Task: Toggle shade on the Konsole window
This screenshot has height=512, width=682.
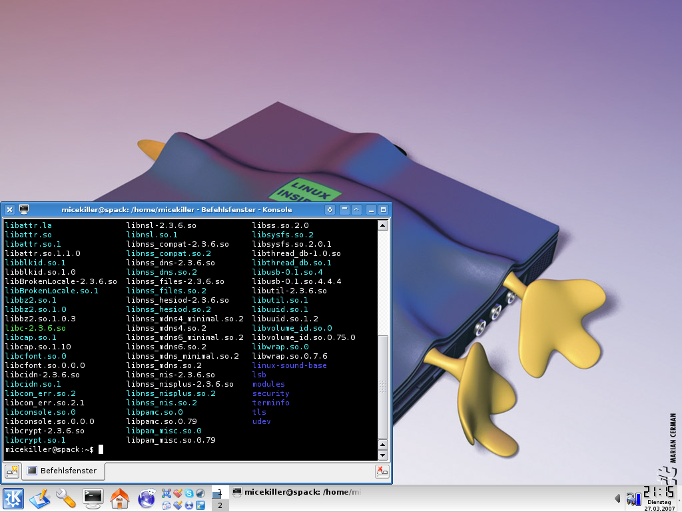Action: tap(344, 209)
